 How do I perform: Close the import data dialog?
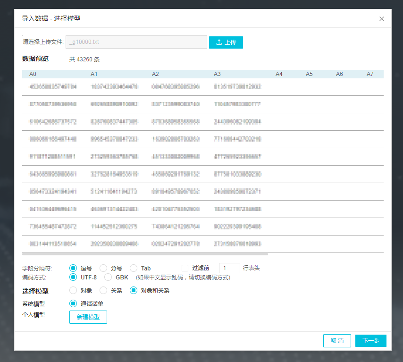[x=381, y=19]
